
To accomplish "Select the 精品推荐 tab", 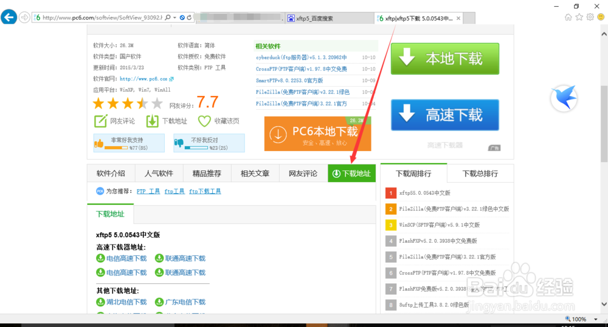I will pyautogui.click(x=207, y=174).
